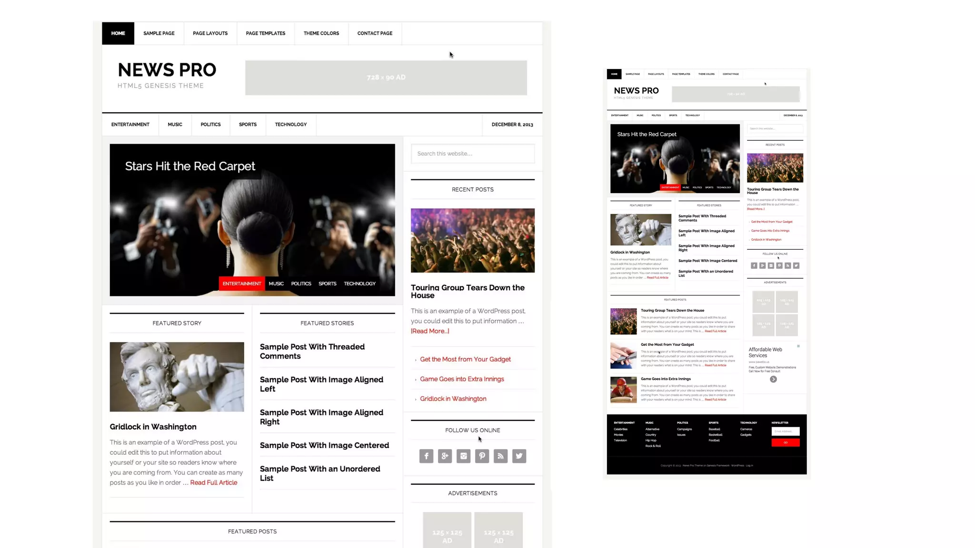Click the Lincoln statue featured story image

[x=177, y=377]
